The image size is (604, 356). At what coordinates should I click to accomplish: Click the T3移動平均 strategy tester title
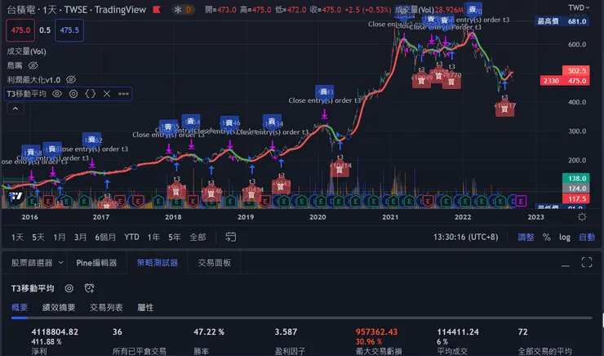(33, 288)
